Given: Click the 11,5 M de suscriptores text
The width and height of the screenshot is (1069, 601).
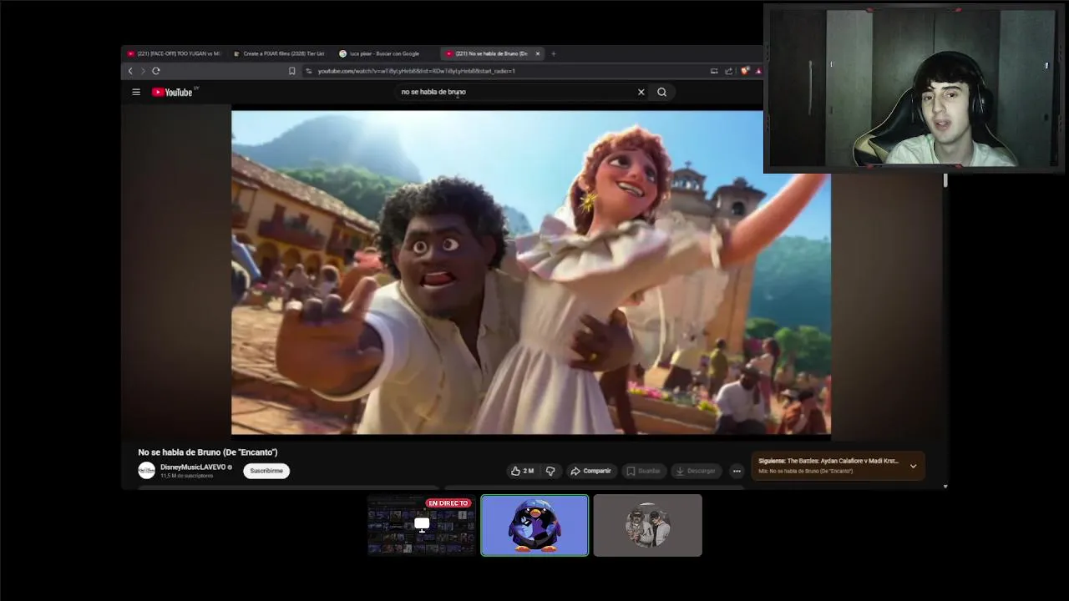Looking at the screenshot, I should (x=187, y=476).
